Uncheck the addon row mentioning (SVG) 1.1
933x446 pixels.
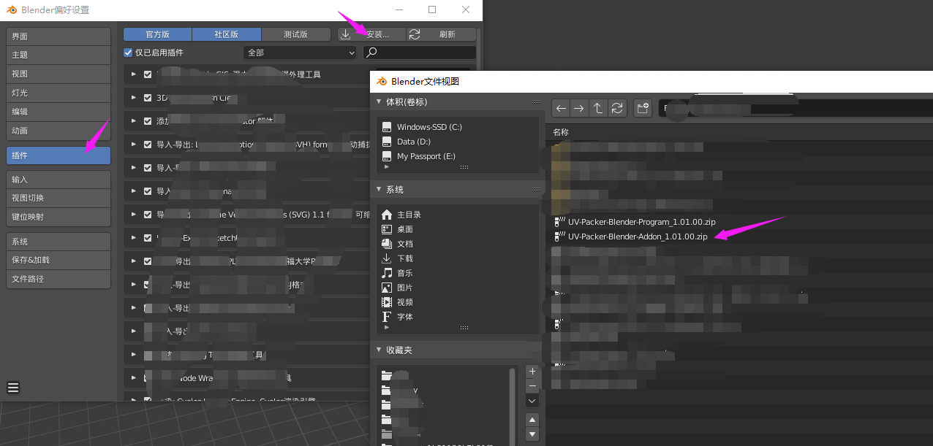tap(148, 214)
